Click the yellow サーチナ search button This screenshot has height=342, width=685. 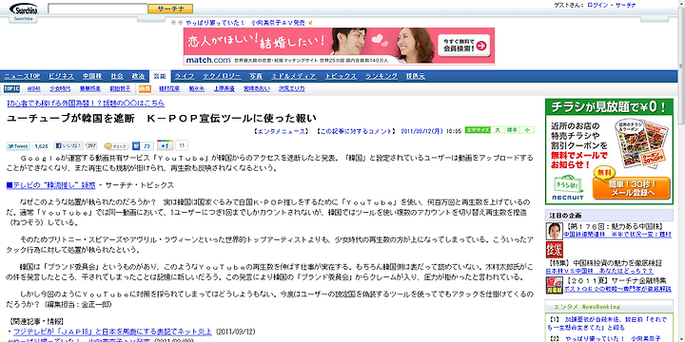170,9
